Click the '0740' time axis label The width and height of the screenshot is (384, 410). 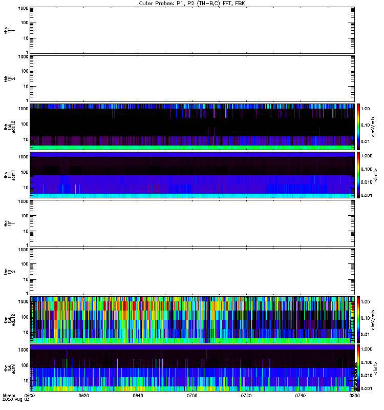tap(301, 396)
